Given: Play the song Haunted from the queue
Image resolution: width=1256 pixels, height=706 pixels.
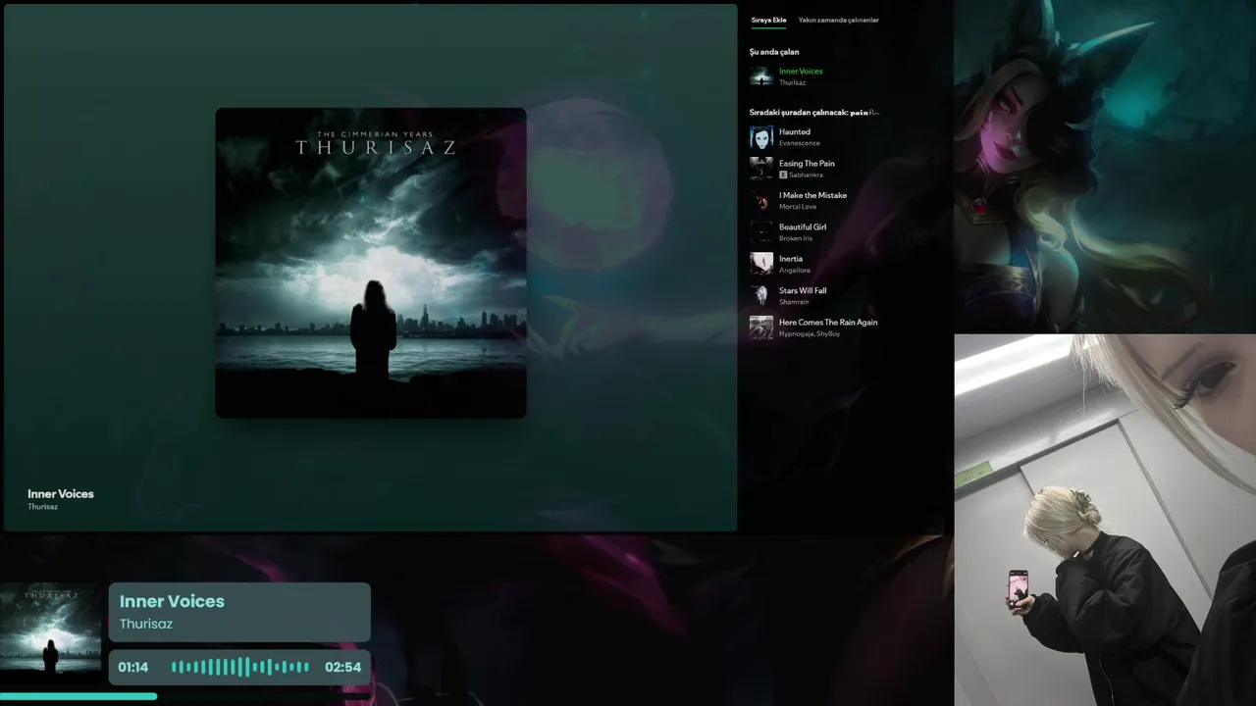Looking at the screenshot, I should pyautogui.click(x=795, y=132).
